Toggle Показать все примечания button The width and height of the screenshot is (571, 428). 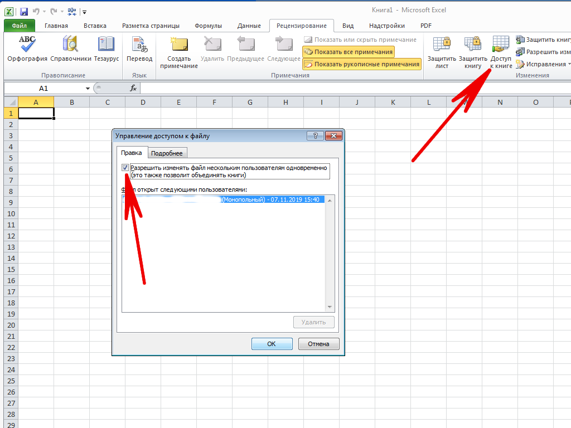tap(348, 52)
